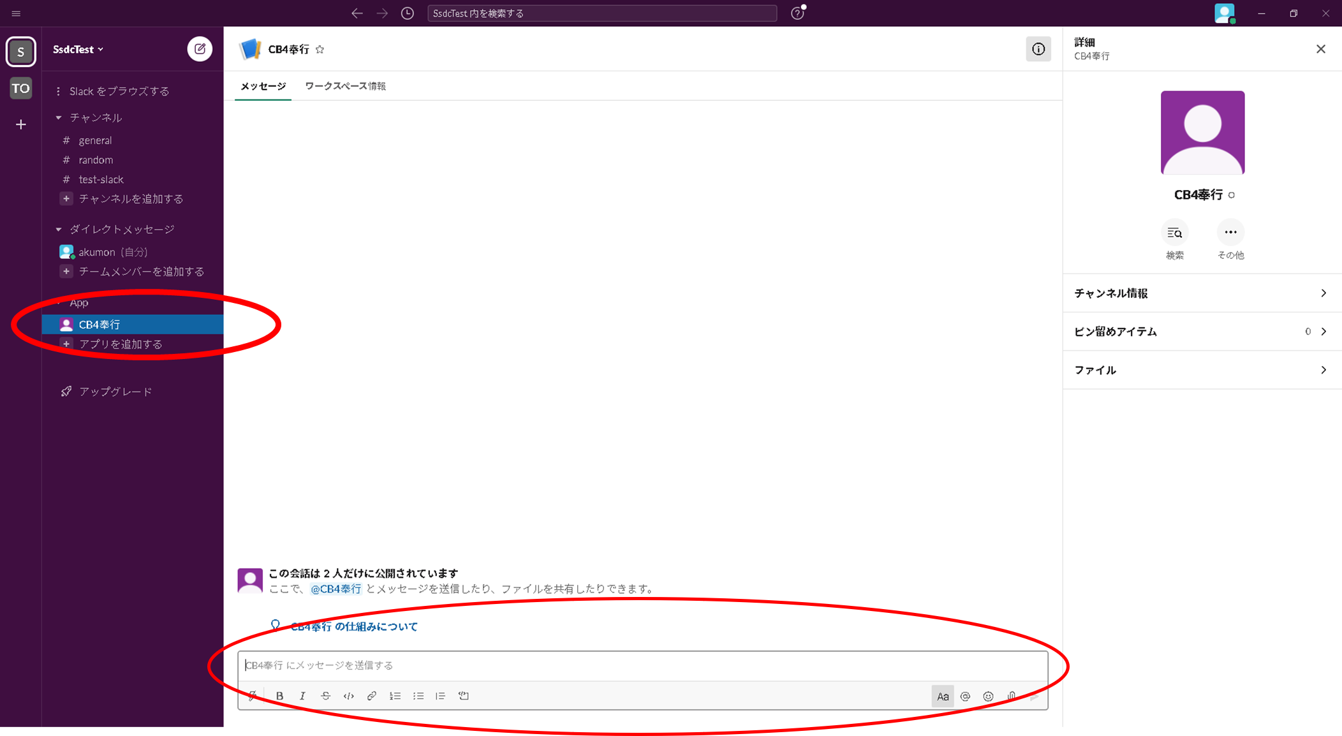Click the message input field
This screenshot has height=736, width=1342.
pyautogui.click(x=638, y=665)
